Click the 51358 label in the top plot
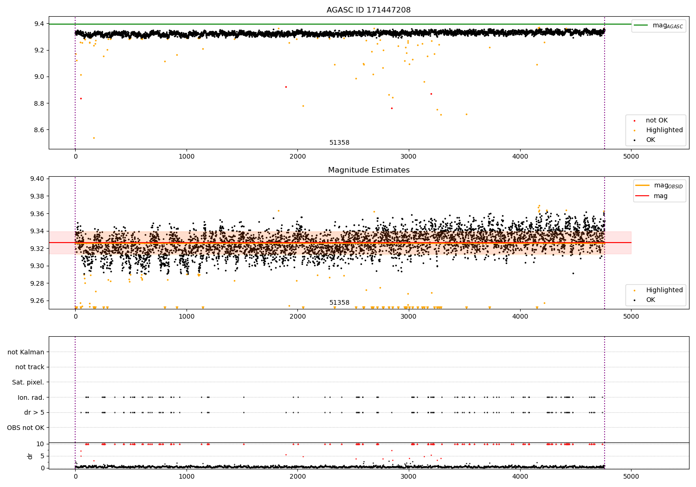The height and width of the screenshot is (487, 696). click(x=339, y=143)
